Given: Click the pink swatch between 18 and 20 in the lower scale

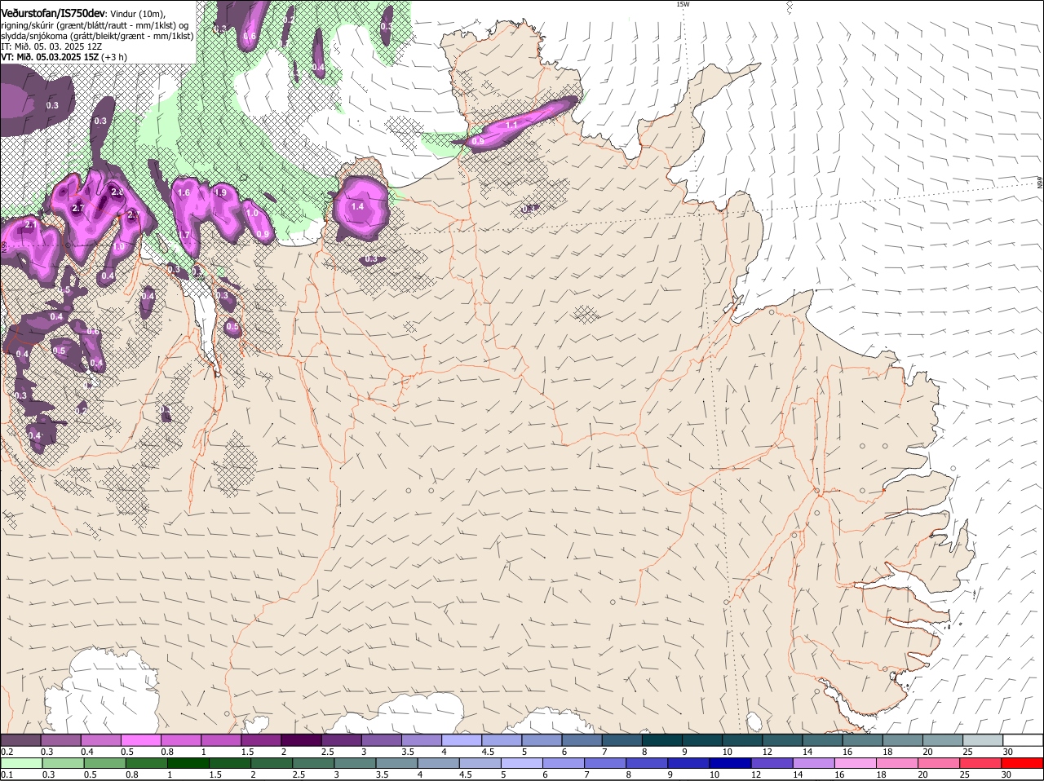Looking at the screenshot, I should point(897,763).
